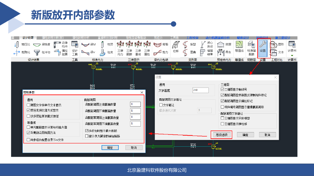Click 取消 in the 设置 dialog

267,135
